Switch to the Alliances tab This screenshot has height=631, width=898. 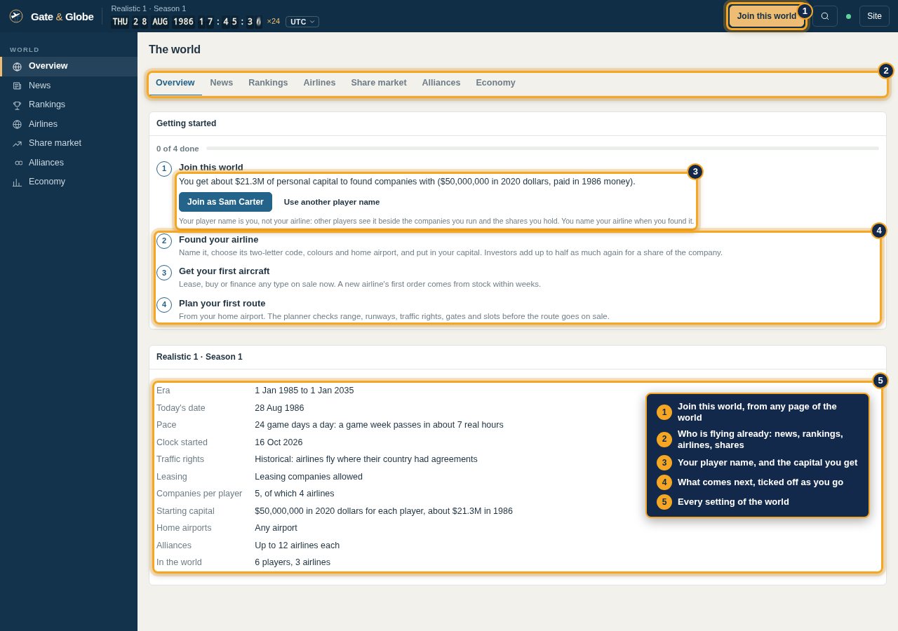[x=441, y=83]
